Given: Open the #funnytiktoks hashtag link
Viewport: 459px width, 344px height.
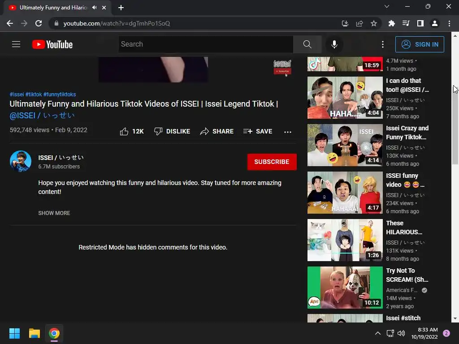Looking at the screenshot, I should (60, 94).
